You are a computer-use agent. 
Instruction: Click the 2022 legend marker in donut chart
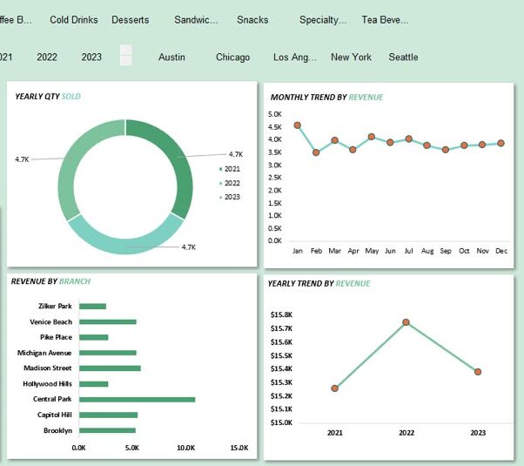(x=220, y=183)
